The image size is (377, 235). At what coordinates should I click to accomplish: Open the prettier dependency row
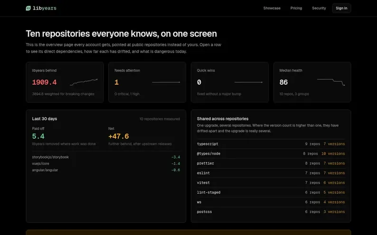(271, 163)
